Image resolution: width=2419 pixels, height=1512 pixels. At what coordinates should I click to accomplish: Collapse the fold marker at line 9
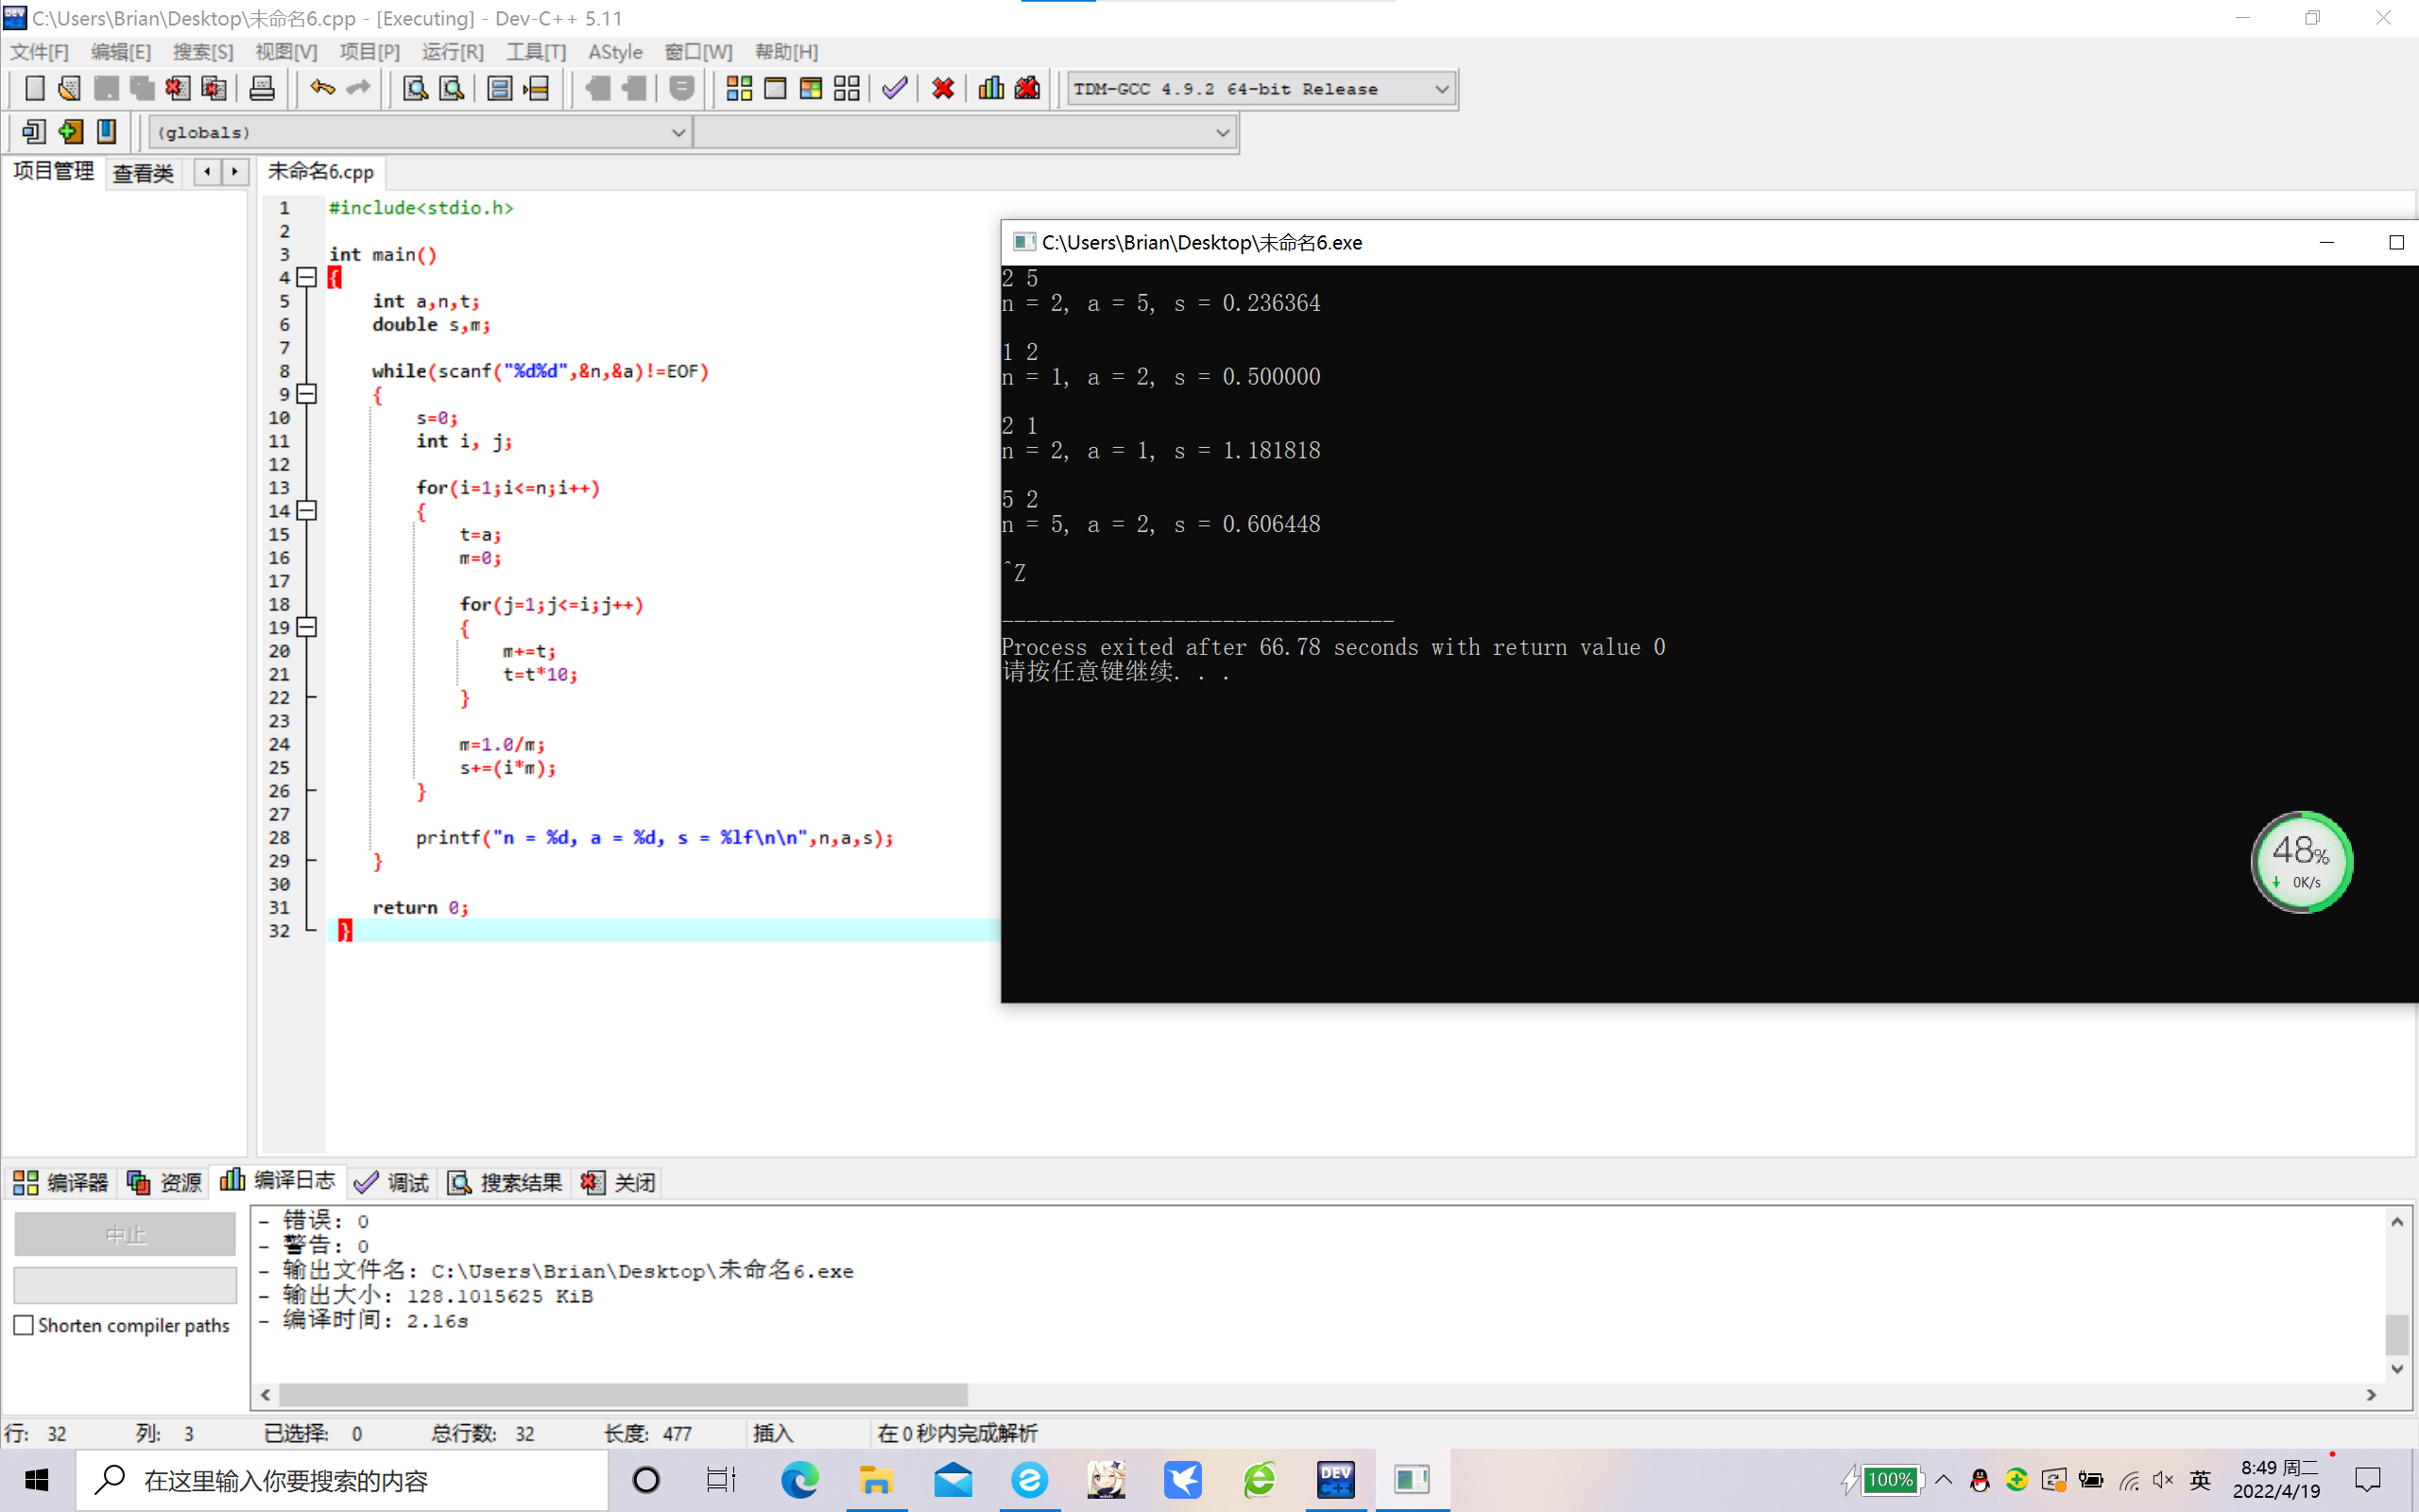click(x=308, y=394)
